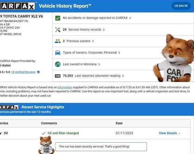Click the Vehicle History Report heading
Screen dimensions: 194x154
(x=65, y=6)
